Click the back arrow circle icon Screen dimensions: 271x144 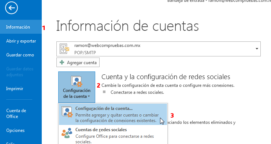pos(11,8)
